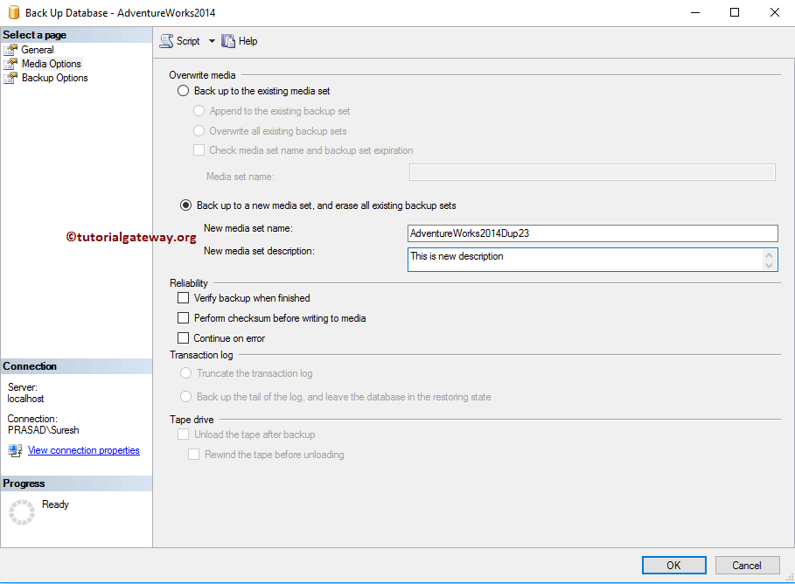Click the 'Transaction log' section heading
This screenshot has width=795, height=584.
tap(201, 355)
